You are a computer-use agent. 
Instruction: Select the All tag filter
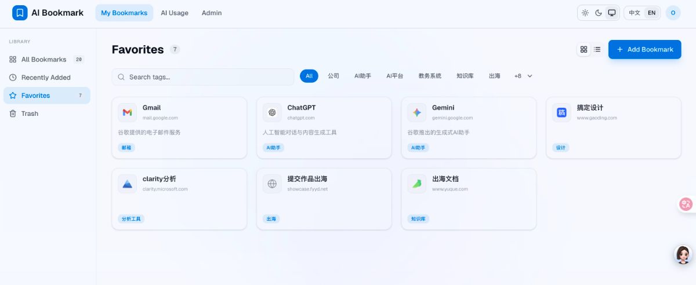(309, 76)
